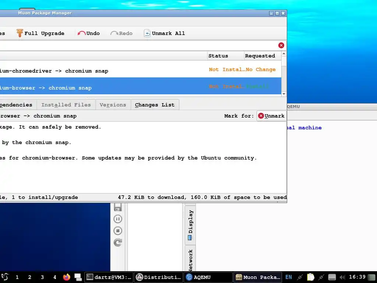Screen dimensions: 377x283
Task: Switch to workspace 2
Action: coord(29,277)
